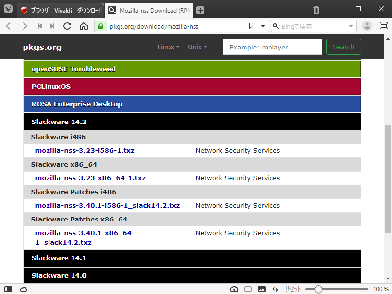Open page actions code icon
The width and height of the screenshot is (392, 294).
(x=275, y=289)
